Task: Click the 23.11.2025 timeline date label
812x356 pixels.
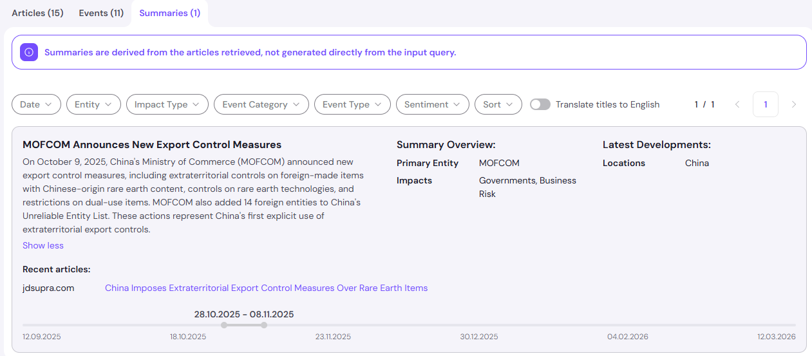Action: tap(333, 337)
